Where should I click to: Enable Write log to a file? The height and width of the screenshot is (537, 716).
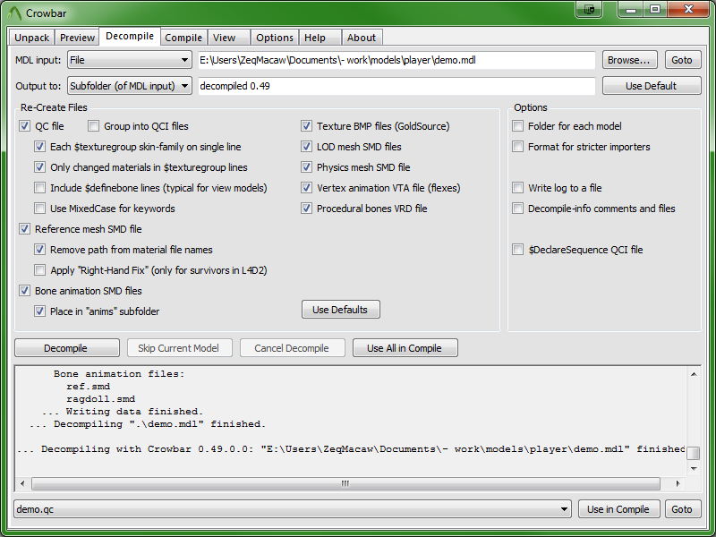click(518, 188)
